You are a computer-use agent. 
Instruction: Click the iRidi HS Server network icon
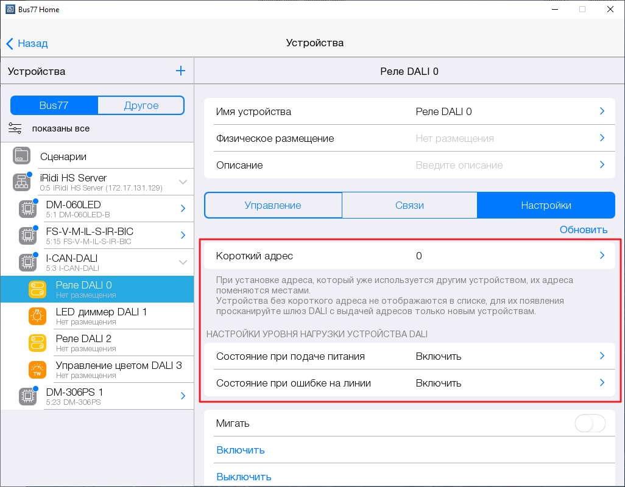pyautogui.click(x=21, y=182)
